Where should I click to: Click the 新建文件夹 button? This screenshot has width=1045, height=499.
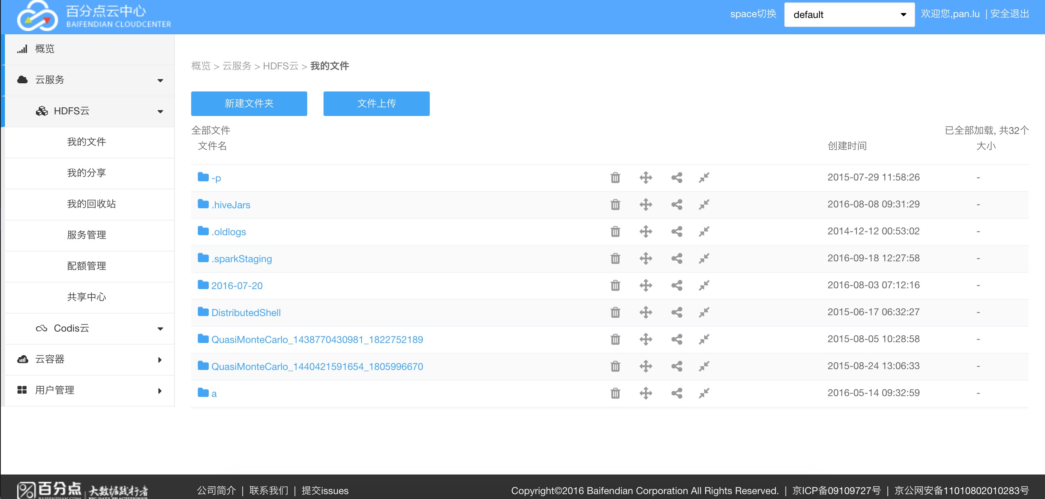point(249,104)
